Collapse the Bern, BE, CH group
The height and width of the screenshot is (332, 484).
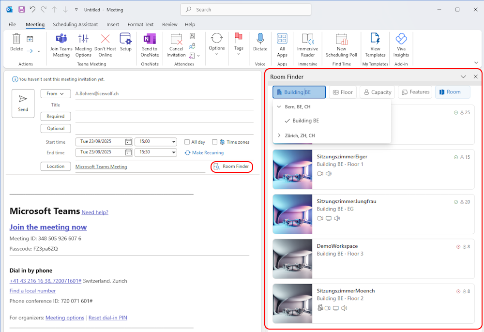point(279,107)
